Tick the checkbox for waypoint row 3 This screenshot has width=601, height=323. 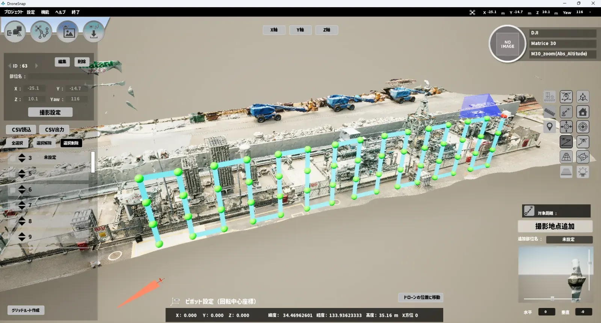coord(13,158)
